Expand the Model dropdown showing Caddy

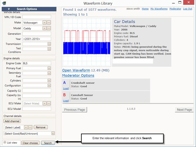[45, 28]
